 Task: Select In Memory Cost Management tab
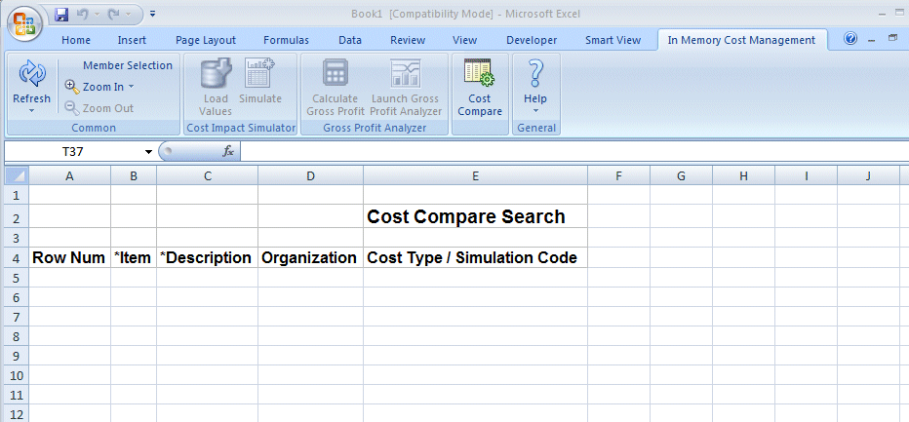(x=741, y=40)
